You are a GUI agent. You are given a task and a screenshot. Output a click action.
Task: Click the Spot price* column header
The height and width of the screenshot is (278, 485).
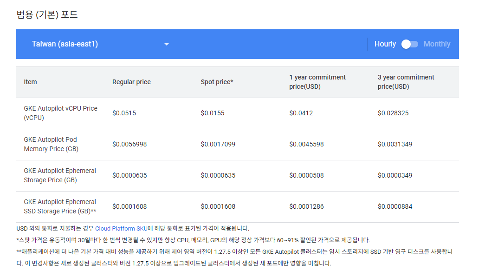tap(217, 82)
